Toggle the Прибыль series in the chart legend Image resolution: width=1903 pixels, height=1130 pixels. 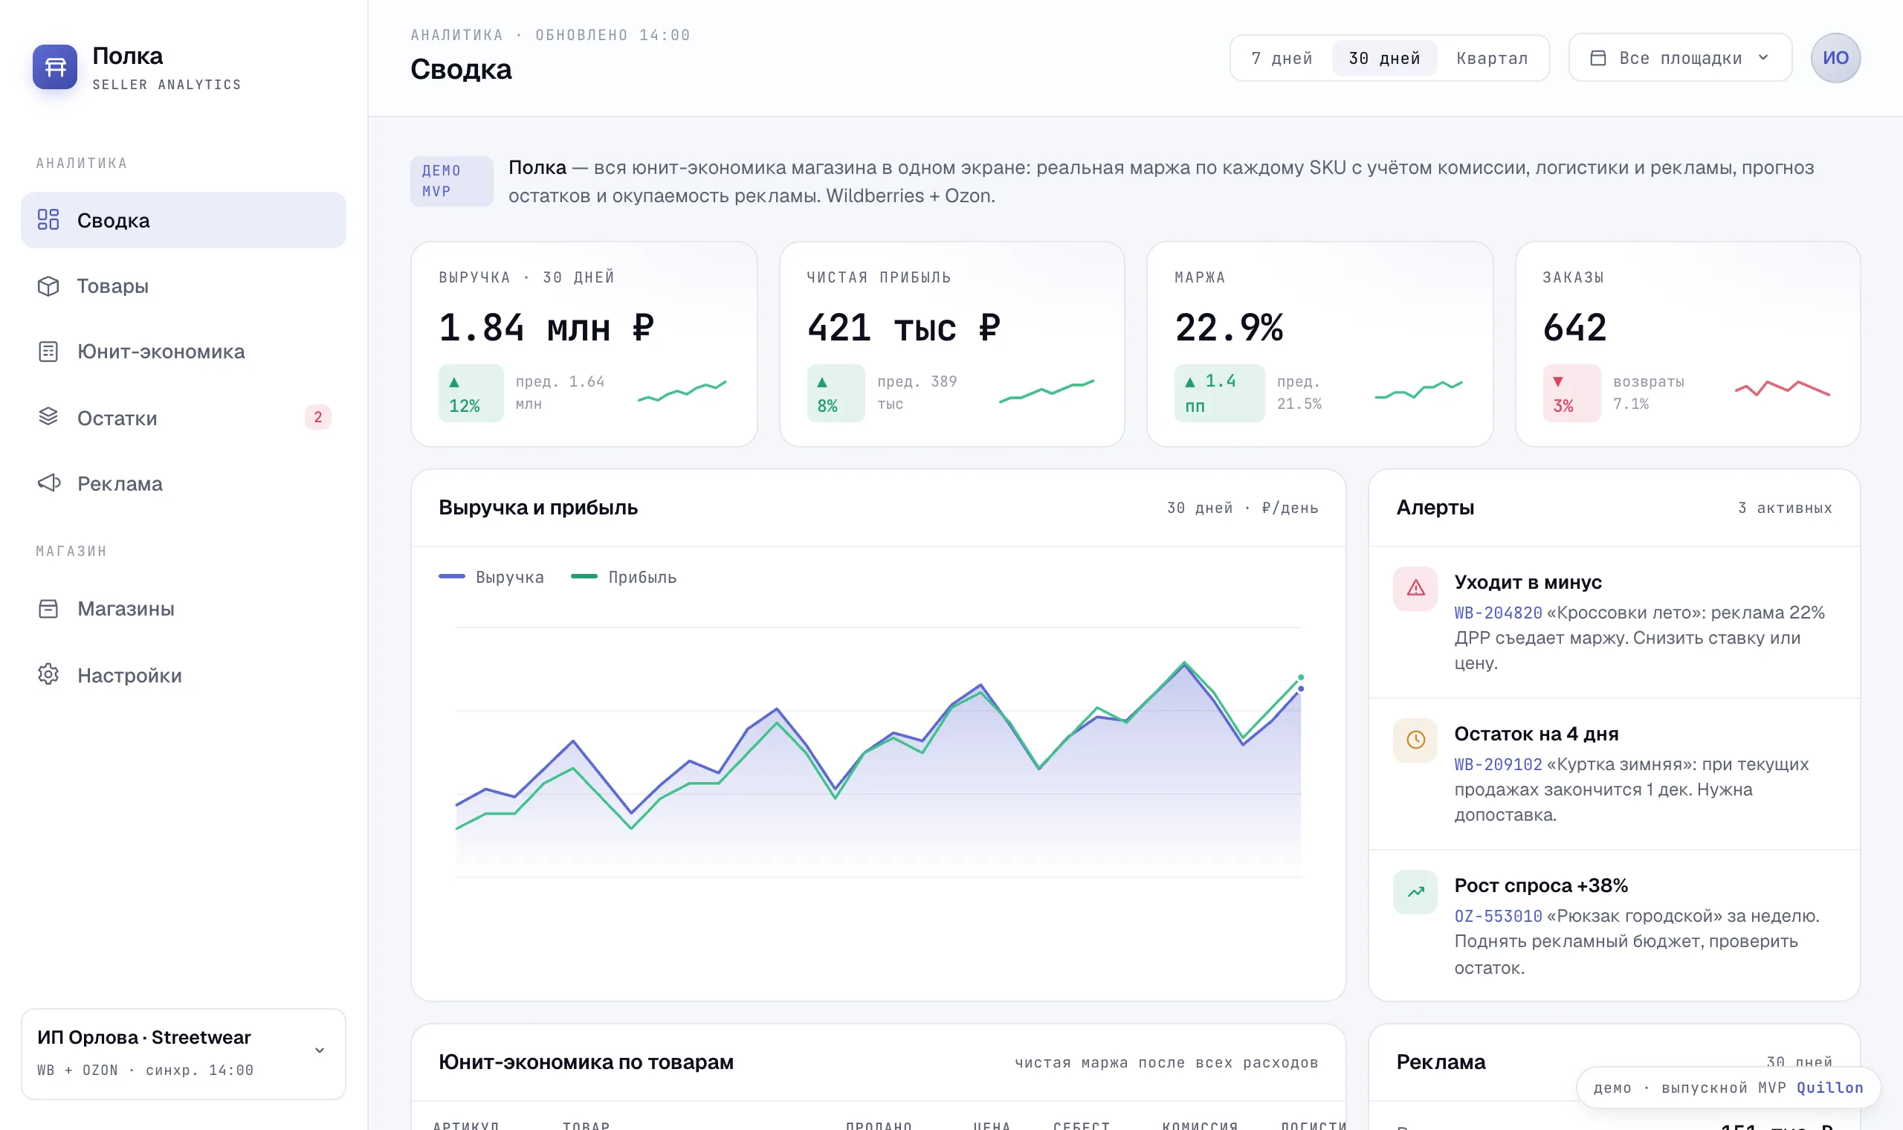coord(624,577)
